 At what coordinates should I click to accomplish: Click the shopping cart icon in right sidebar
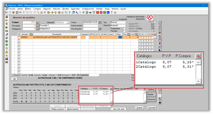coord(160,47)
